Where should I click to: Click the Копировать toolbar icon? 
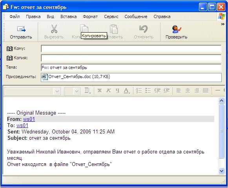tap(84, 28)
